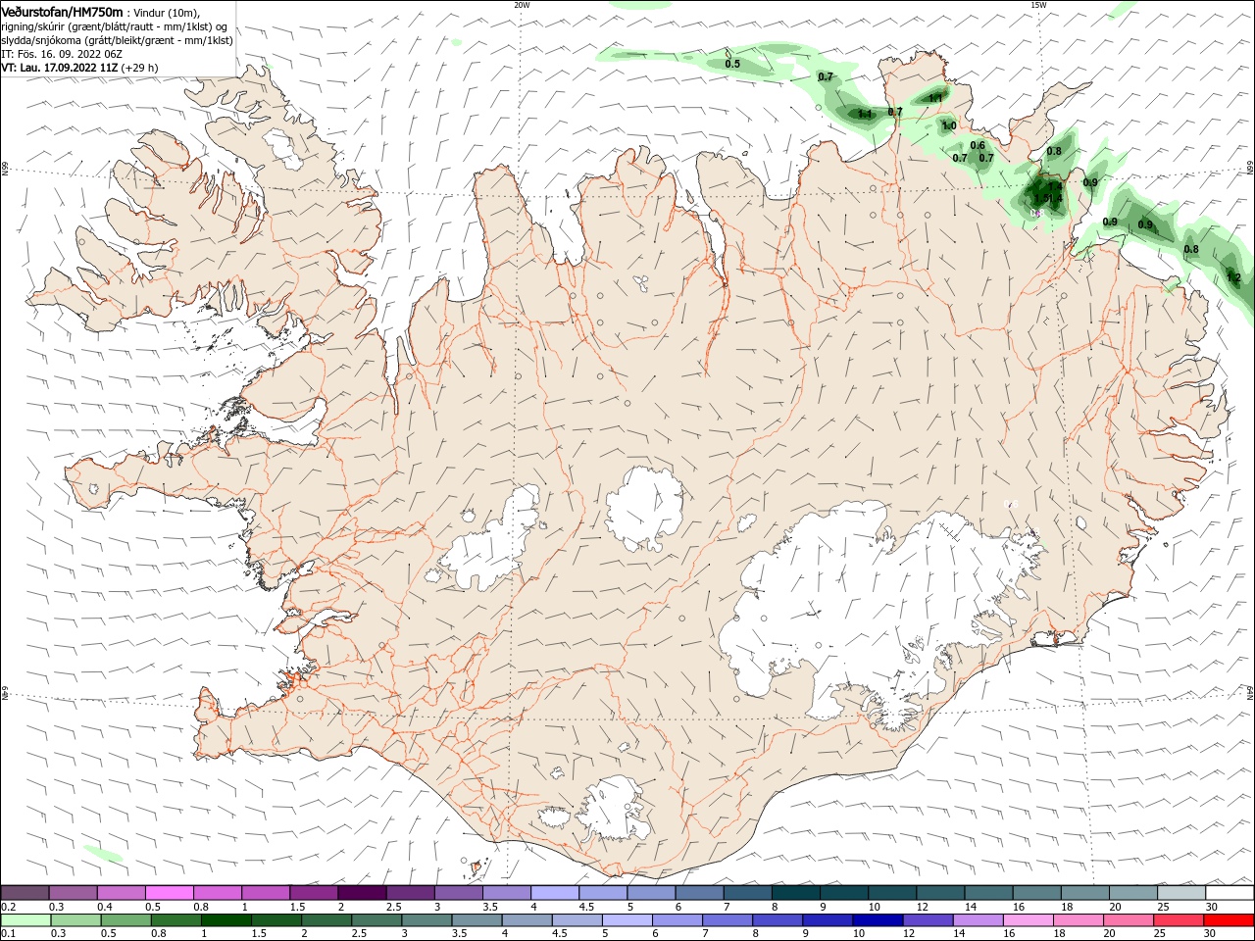Click the 'IT: Fös. 16. 09. 2022 06Z' line

61,53
